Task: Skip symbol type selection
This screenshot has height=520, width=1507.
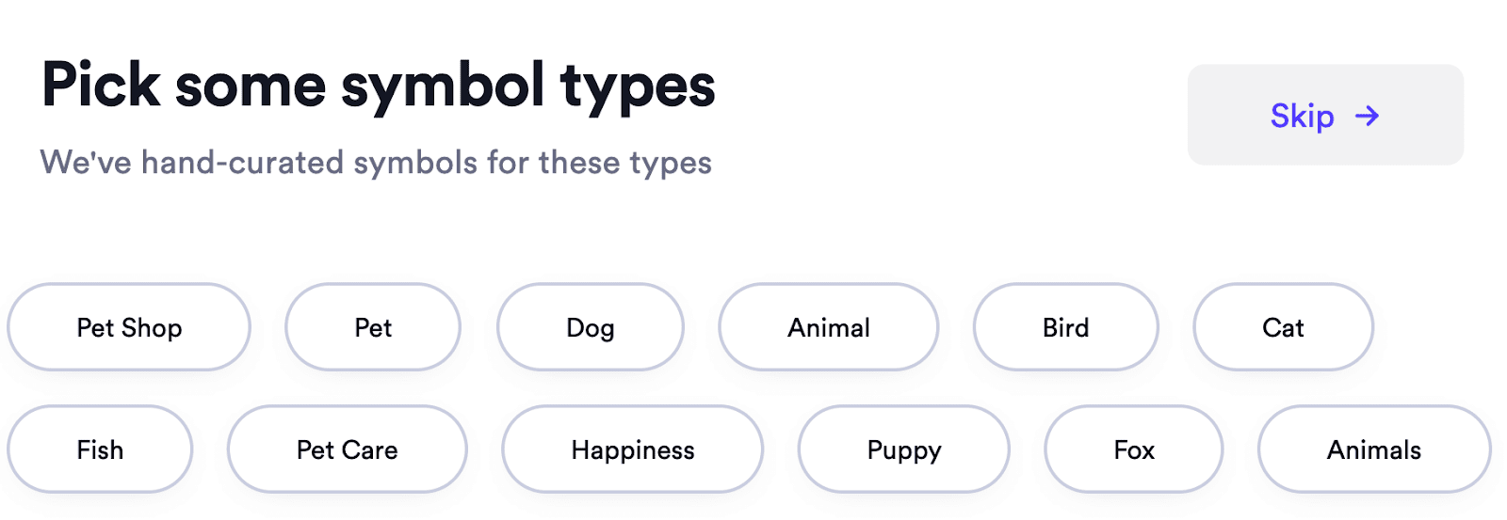Action: [x=1325, y=115]
